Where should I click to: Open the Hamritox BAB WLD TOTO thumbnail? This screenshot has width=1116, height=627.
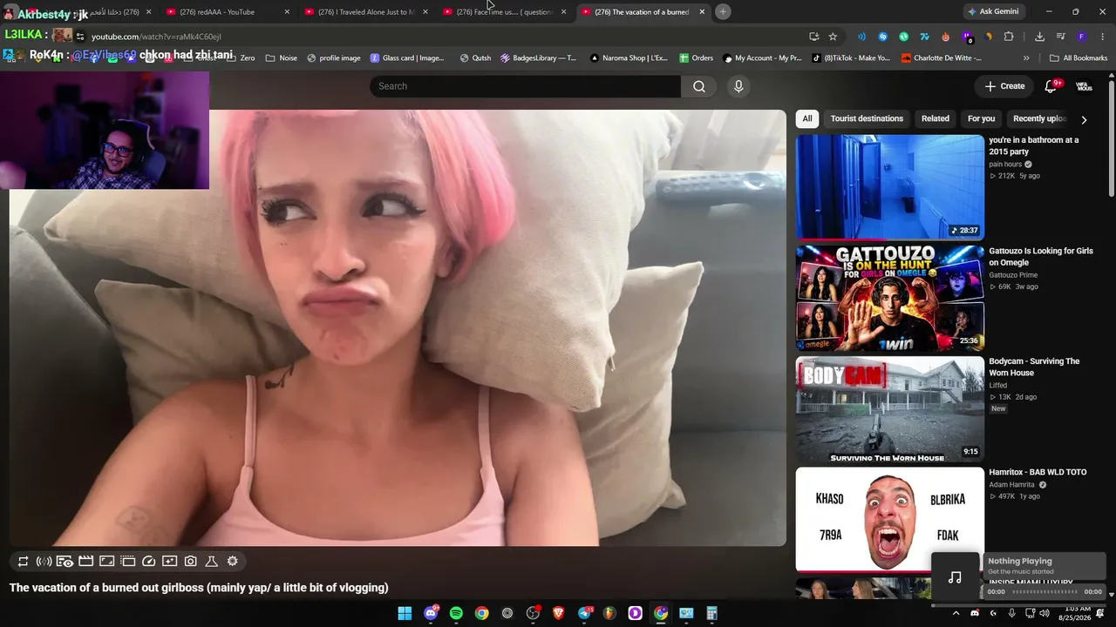[x=890, y=520]
